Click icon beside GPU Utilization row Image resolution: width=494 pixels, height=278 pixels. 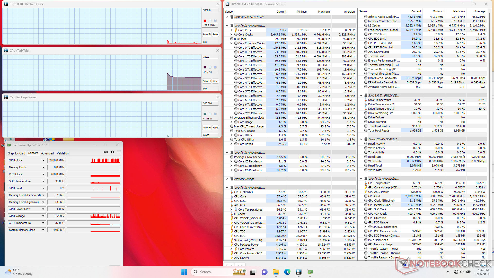click(366, 218)
